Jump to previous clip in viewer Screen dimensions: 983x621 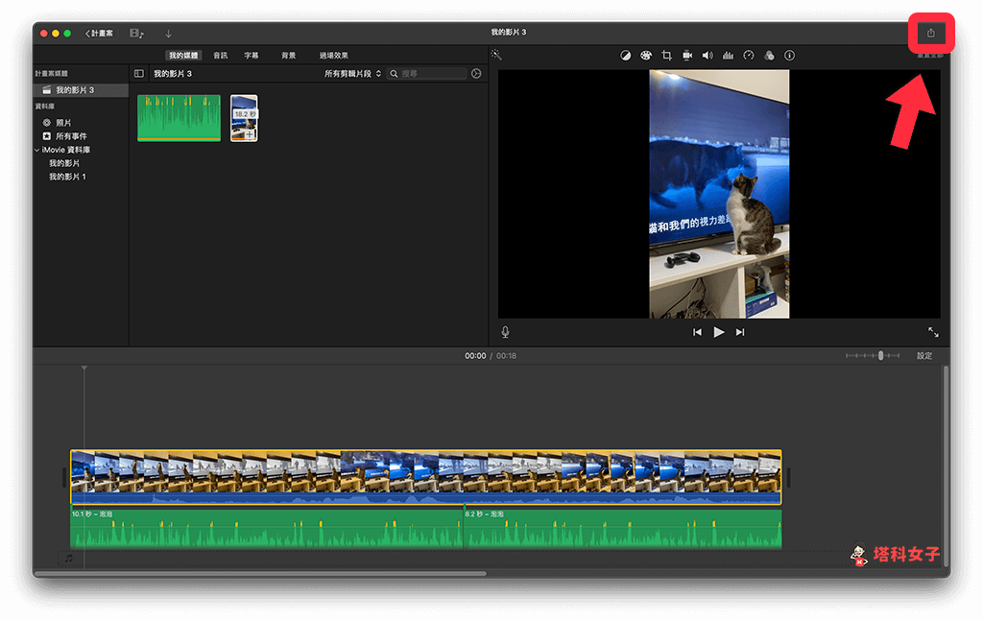(697, 332)
